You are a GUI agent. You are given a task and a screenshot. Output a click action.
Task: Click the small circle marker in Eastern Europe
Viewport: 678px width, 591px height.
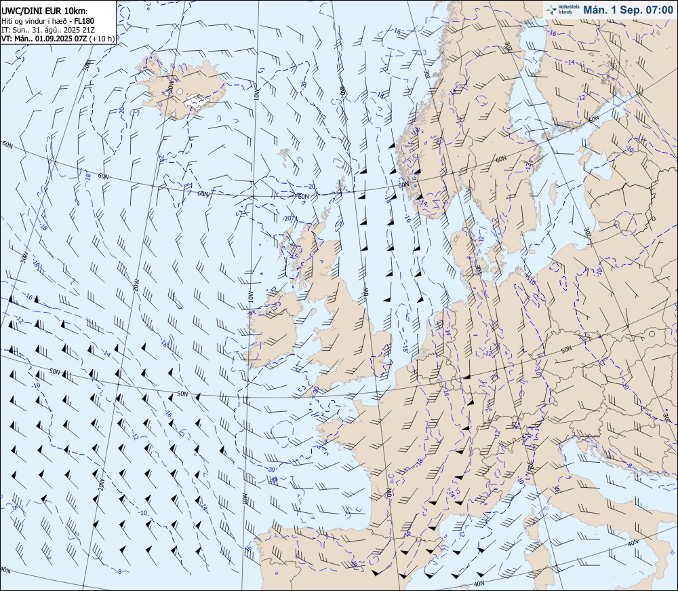pyautogui.click(x=652, y=334)
